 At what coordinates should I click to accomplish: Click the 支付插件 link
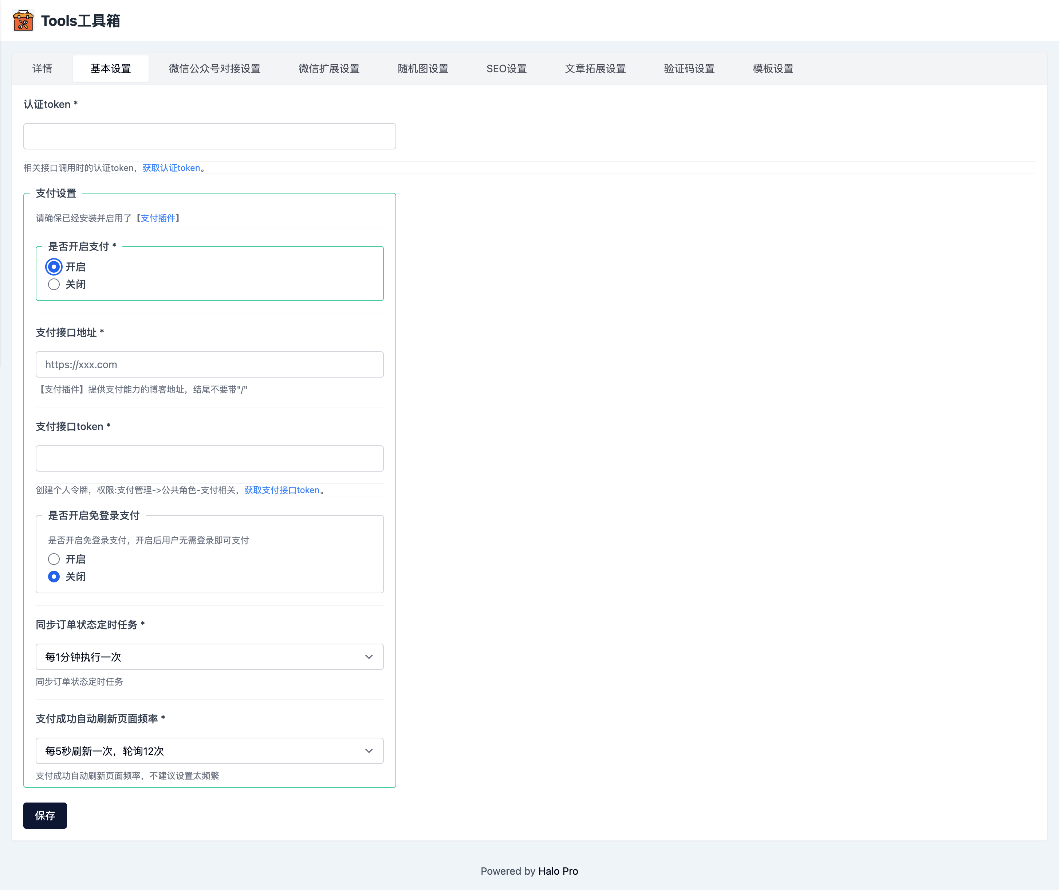point(158,218)
